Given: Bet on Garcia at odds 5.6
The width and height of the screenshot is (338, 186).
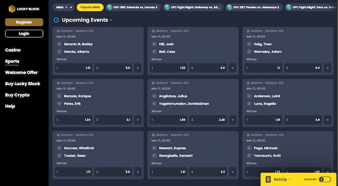Looking at the screenshot, I should (x=113, y=68).
